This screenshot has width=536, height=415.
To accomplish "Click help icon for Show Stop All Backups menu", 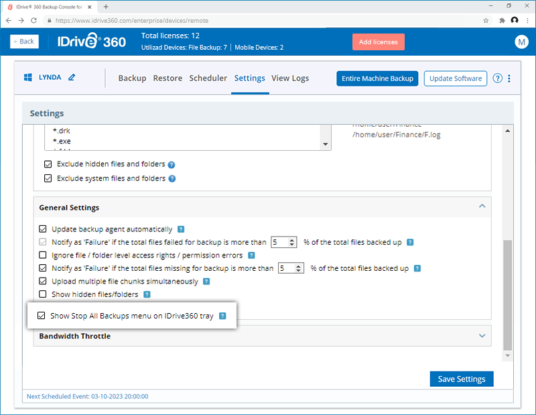I will click(222, 316).
